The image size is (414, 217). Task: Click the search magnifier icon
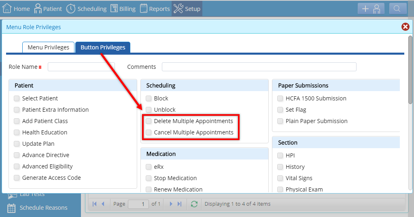(x=398, y=9)
